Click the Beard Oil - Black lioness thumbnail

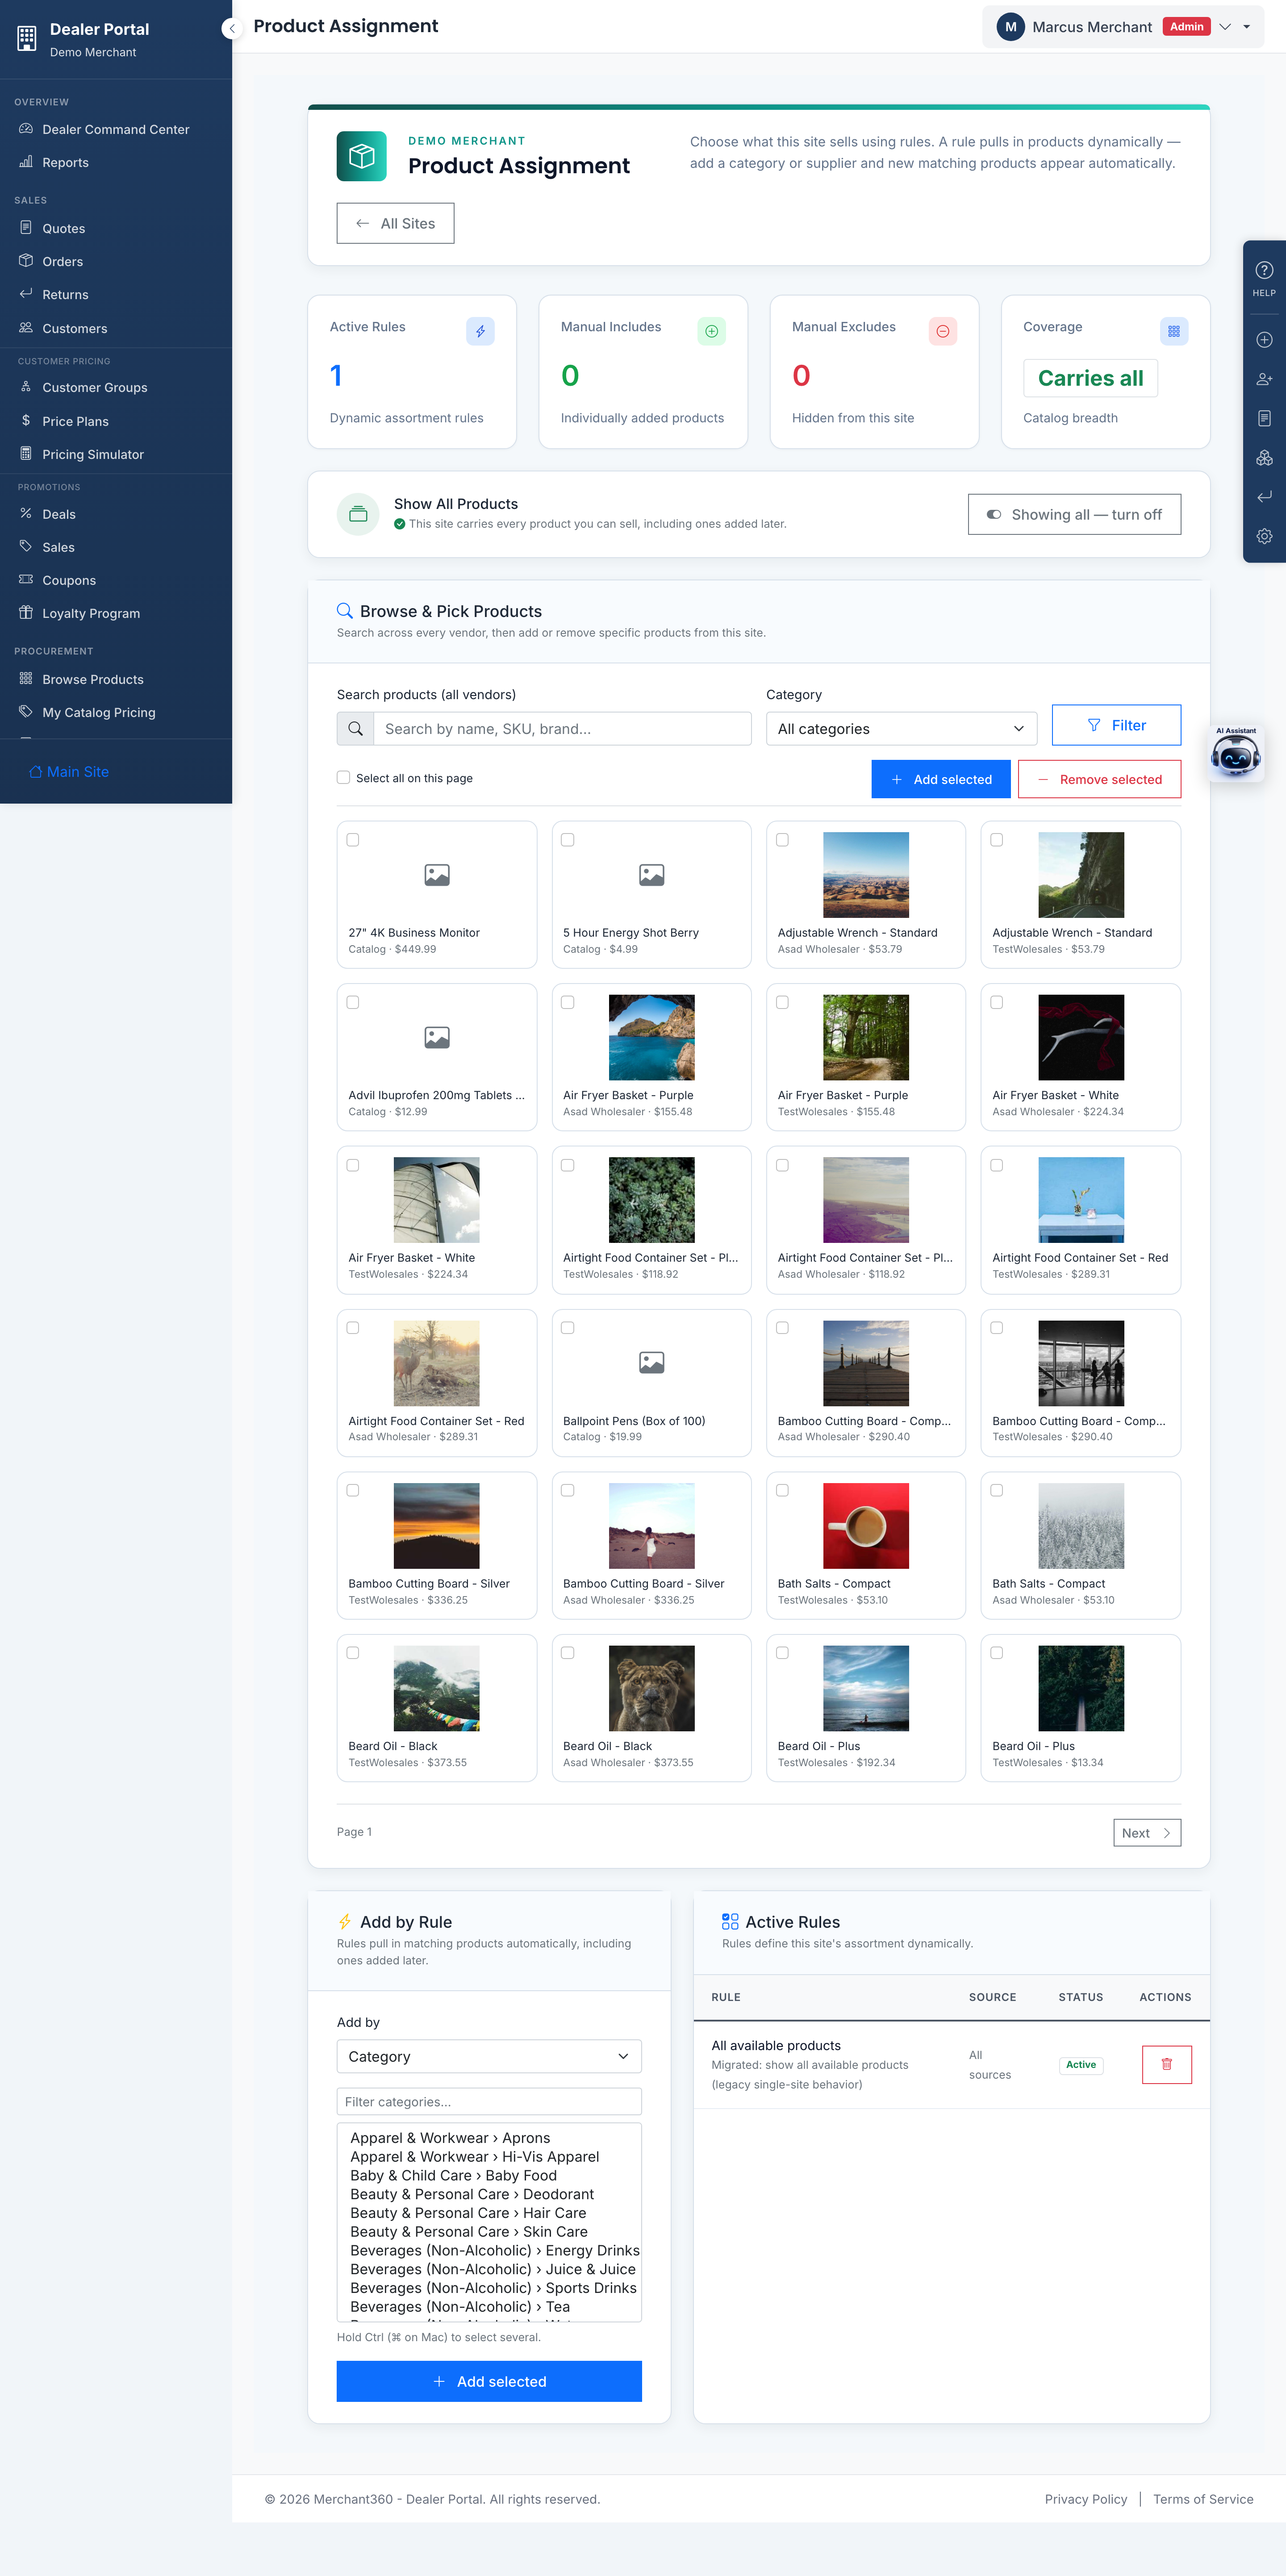click(651, 1688)
